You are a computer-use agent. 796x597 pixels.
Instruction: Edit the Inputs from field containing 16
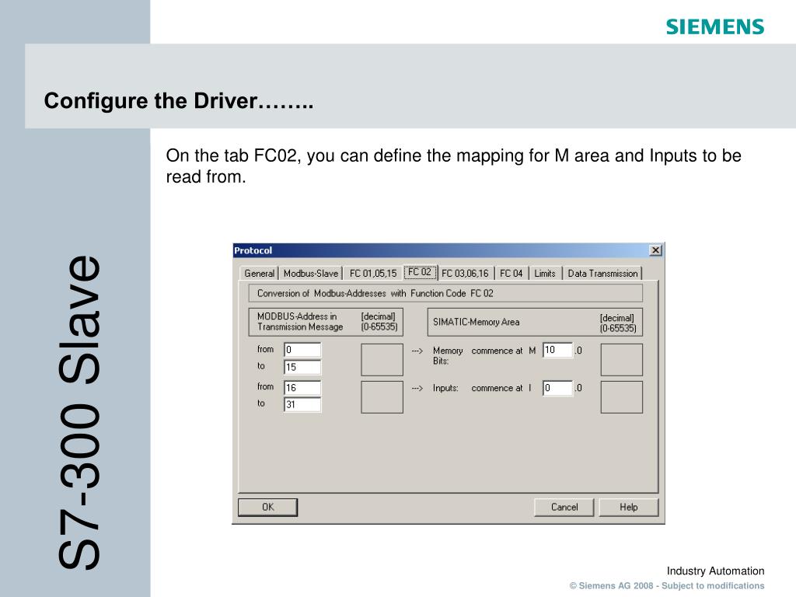pyautogui.click(x=302, y=388)
